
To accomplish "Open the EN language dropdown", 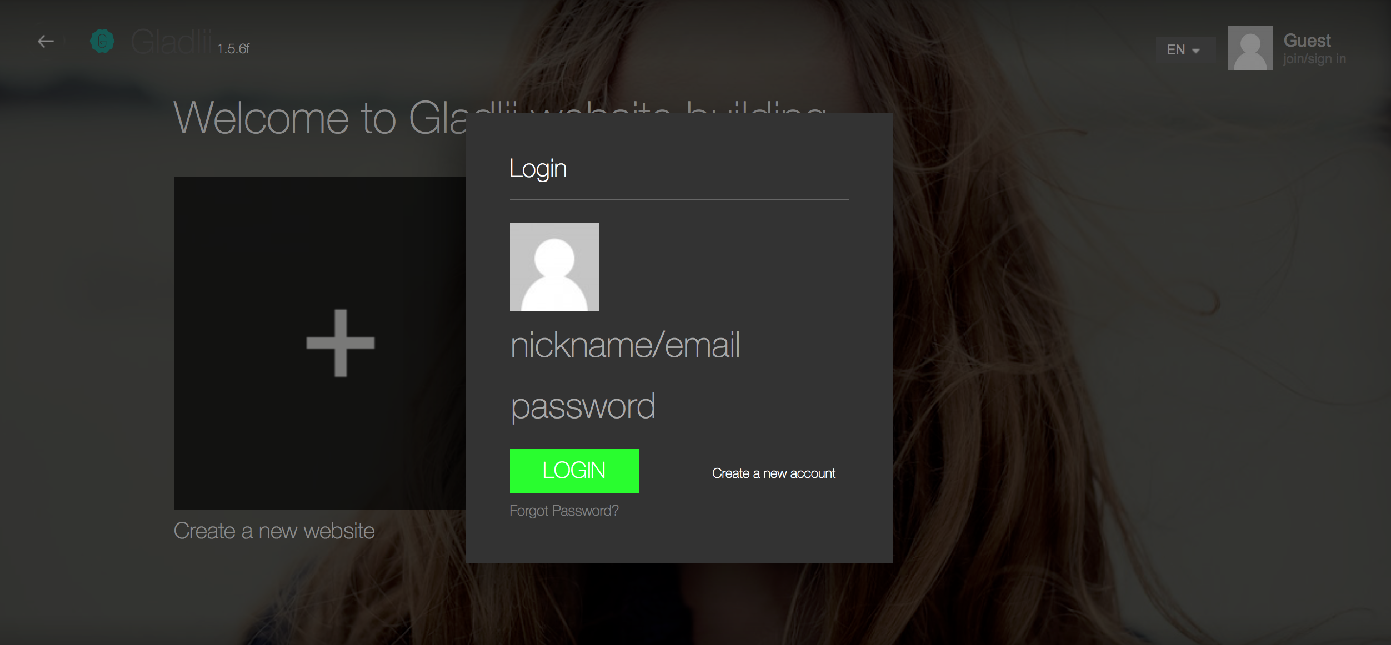I will point(1185,50).
